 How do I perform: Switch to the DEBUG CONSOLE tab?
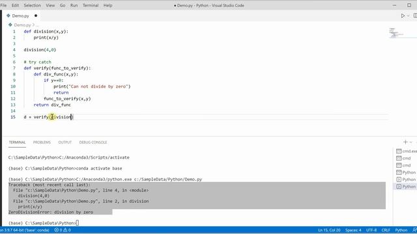[93, 142]
